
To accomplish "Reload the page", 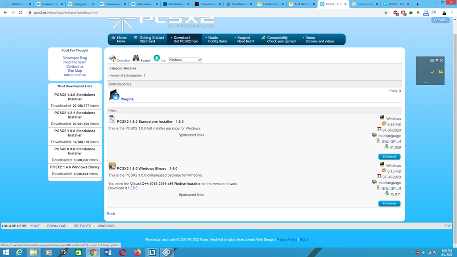I will click(21, 12).
